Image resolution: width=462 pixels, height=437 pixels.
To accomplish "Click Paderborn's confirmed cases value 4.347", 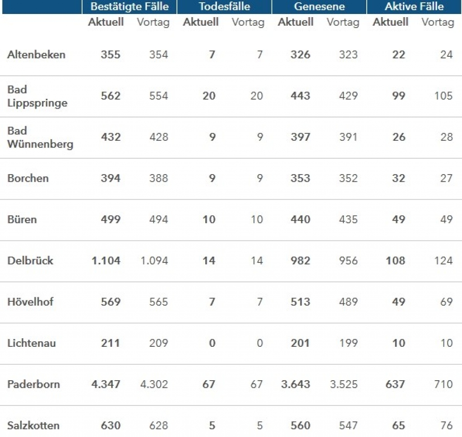I will pyautogui.click(x=106, y=385).
